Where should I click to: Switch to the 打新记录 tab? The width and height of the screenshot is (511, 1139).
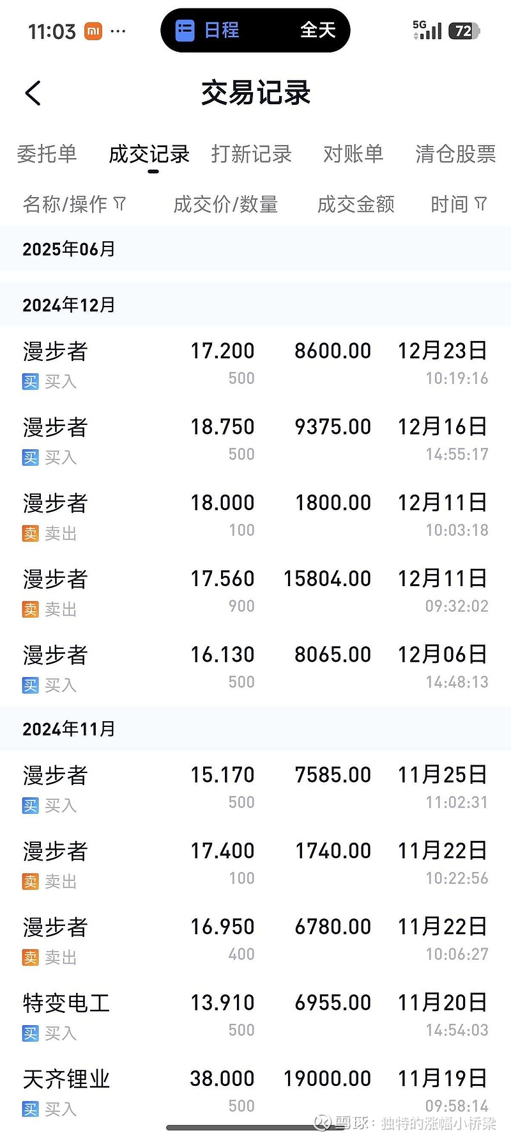pos(251,154)
